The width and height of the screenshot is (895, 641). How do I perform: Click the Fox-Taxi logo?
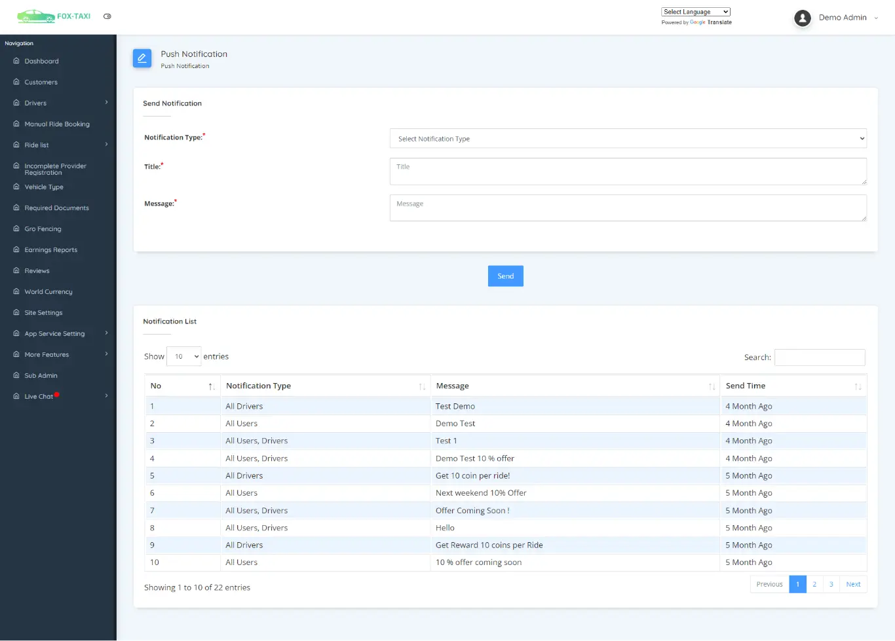pyautogui.click(x=54, y=16)
